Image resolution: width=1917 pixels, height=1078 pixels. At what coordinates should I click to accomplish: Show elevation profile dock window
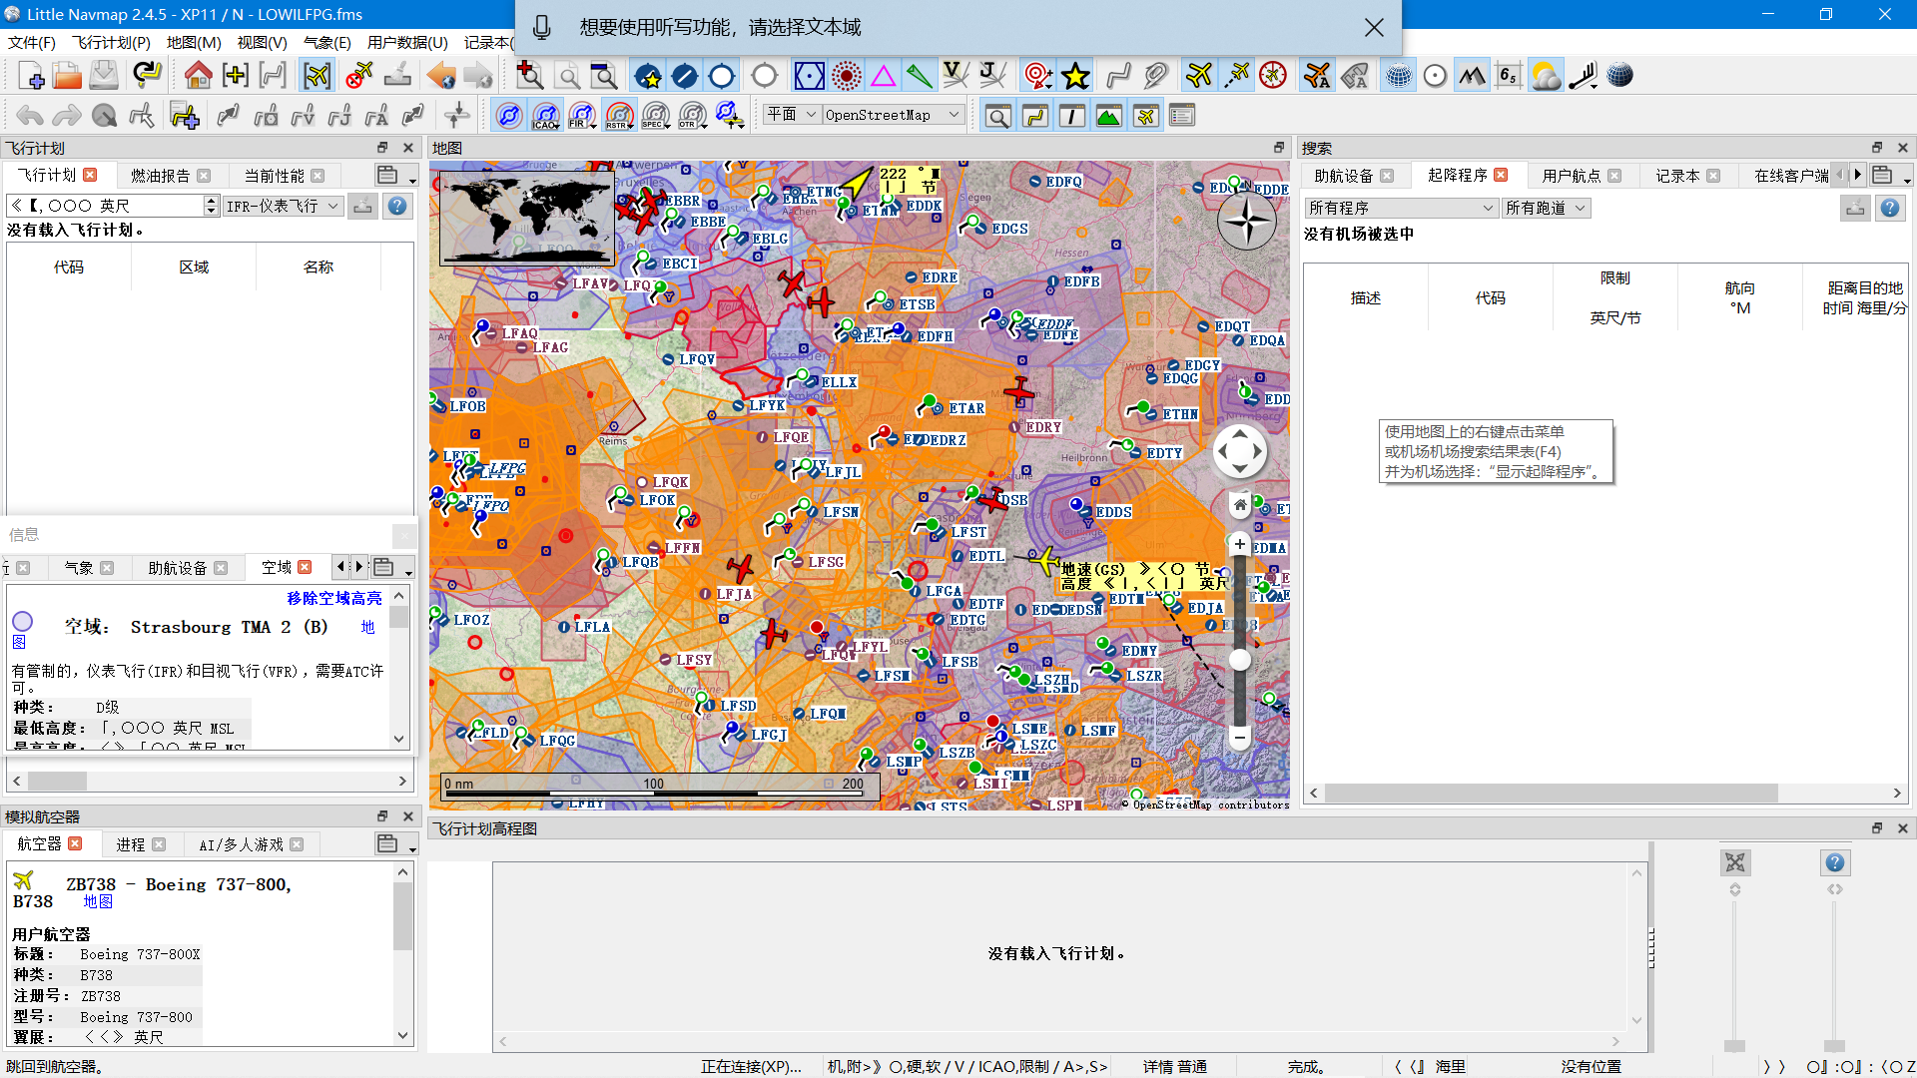point(1108,116)
